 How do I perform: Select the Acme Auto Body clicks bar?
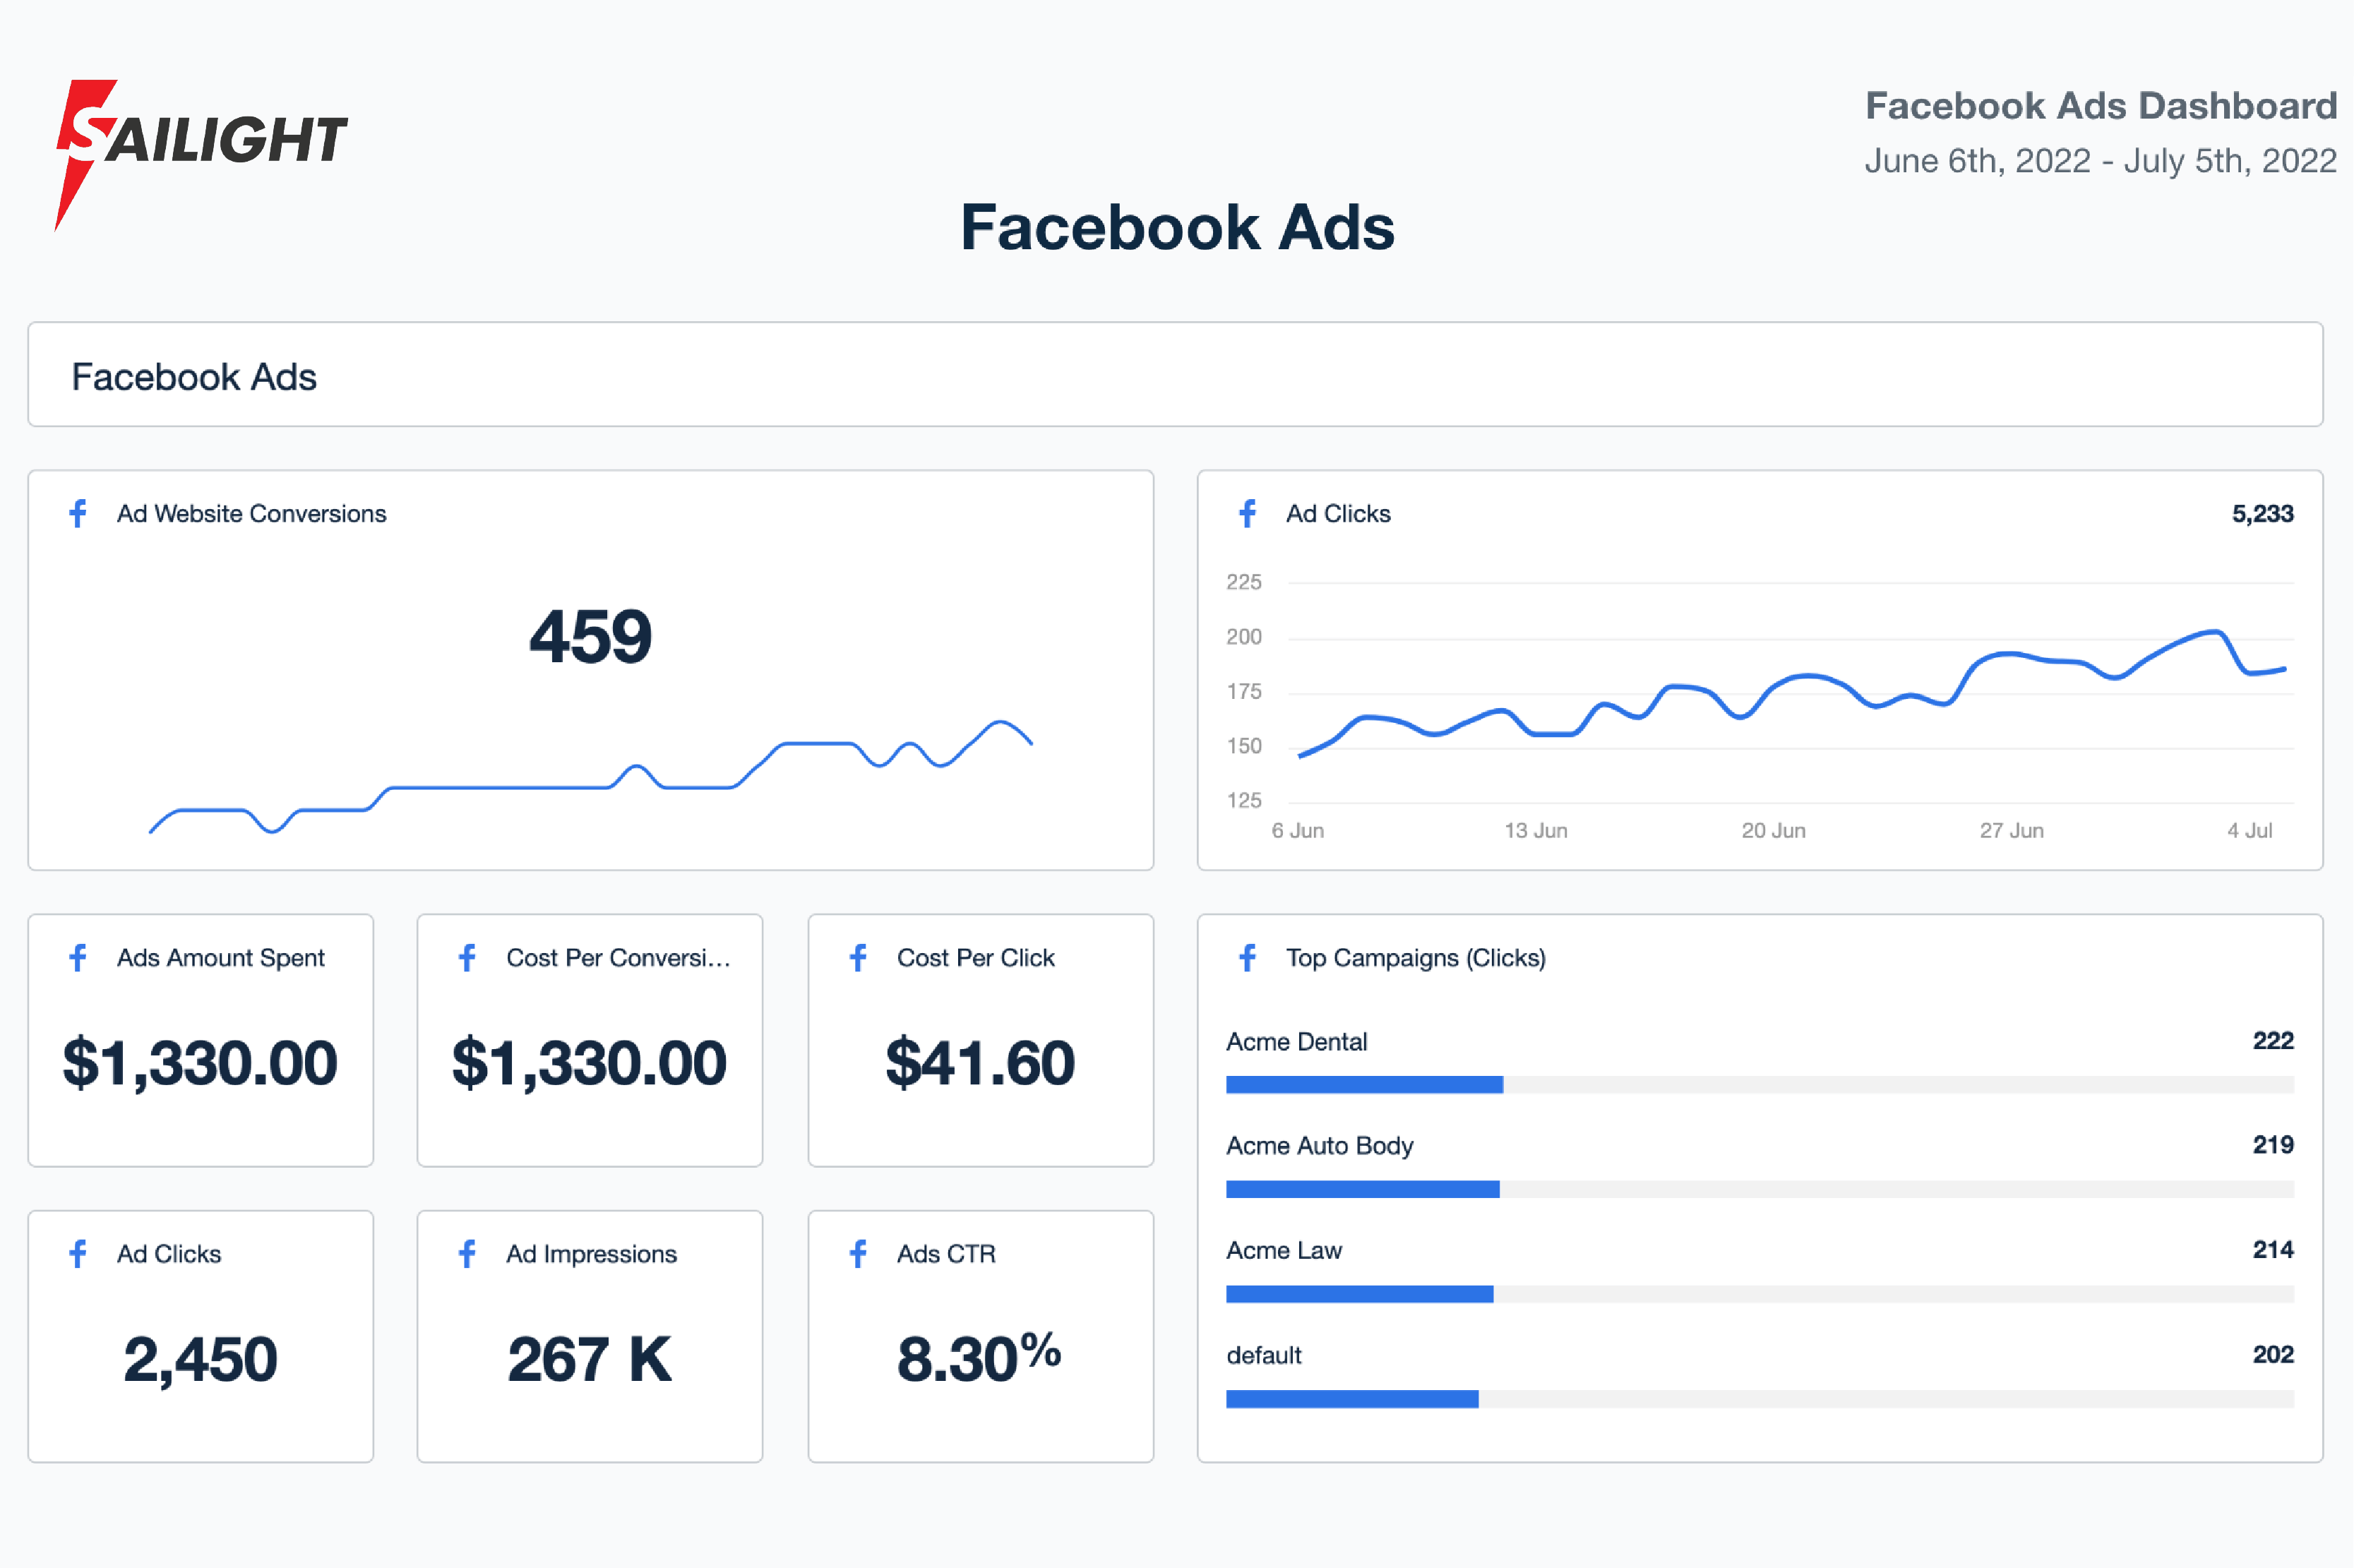coord(1759,1189)
